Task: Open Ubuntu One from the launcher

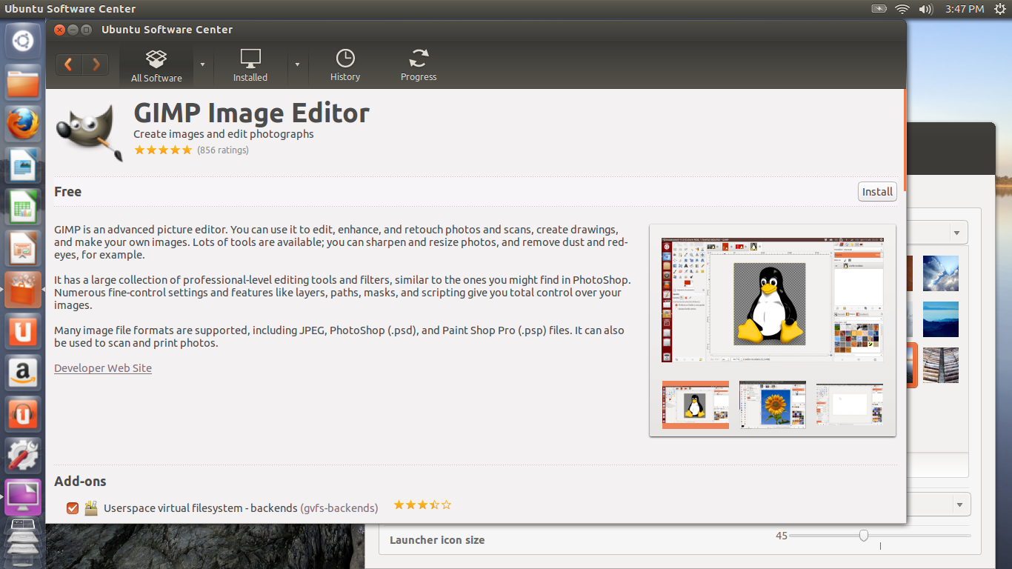Action: point(23,331)
